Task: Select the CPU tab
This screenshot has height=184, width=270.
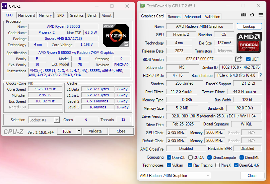Action: tap(9, 15)
